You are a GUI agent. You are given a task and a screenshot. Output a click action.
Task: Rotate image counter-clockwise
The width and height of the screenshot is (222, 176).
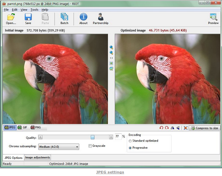tap(161, 128)
